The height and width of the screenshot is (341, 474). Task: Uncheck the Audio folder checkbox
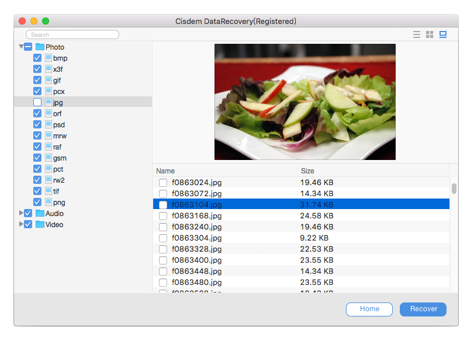coord(28,213)
